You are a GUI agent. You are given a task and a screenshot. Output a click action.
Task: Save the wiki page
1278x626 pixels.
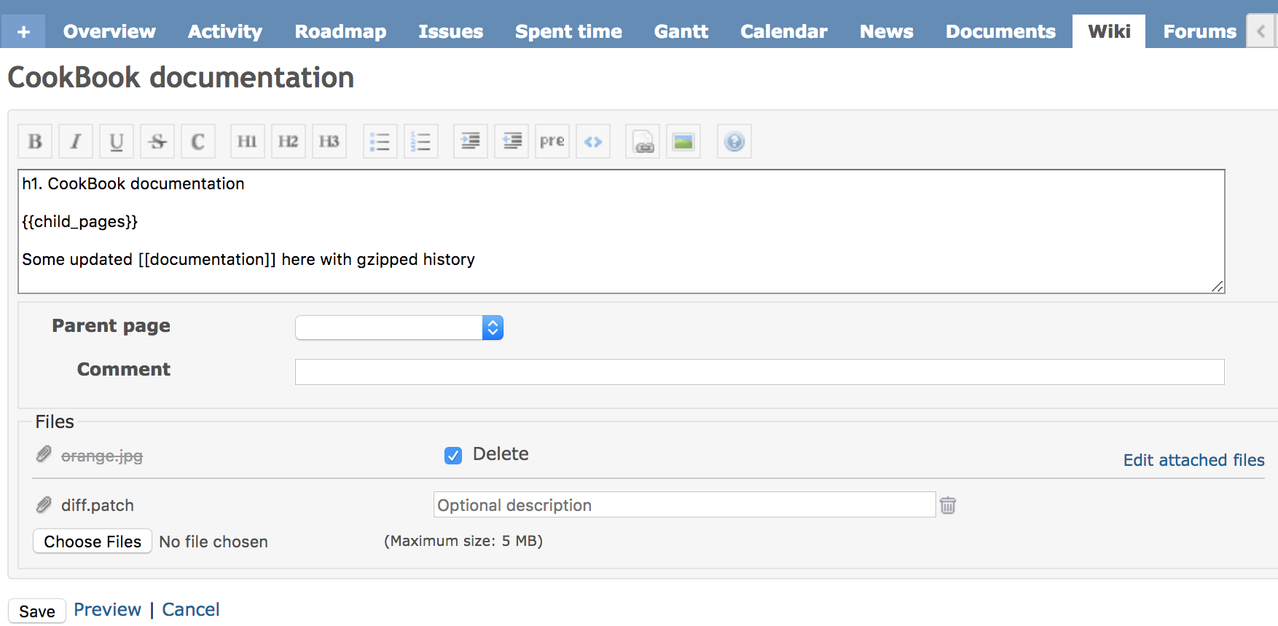[x=37, y=611]
